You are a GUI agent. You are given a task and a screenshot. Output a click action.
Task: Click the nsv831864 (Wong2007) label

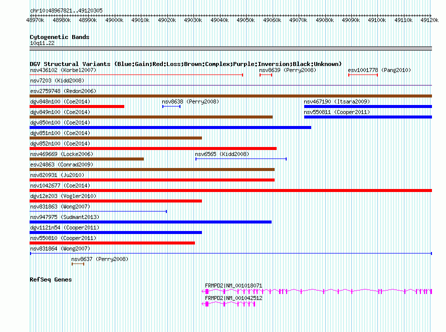60,248
